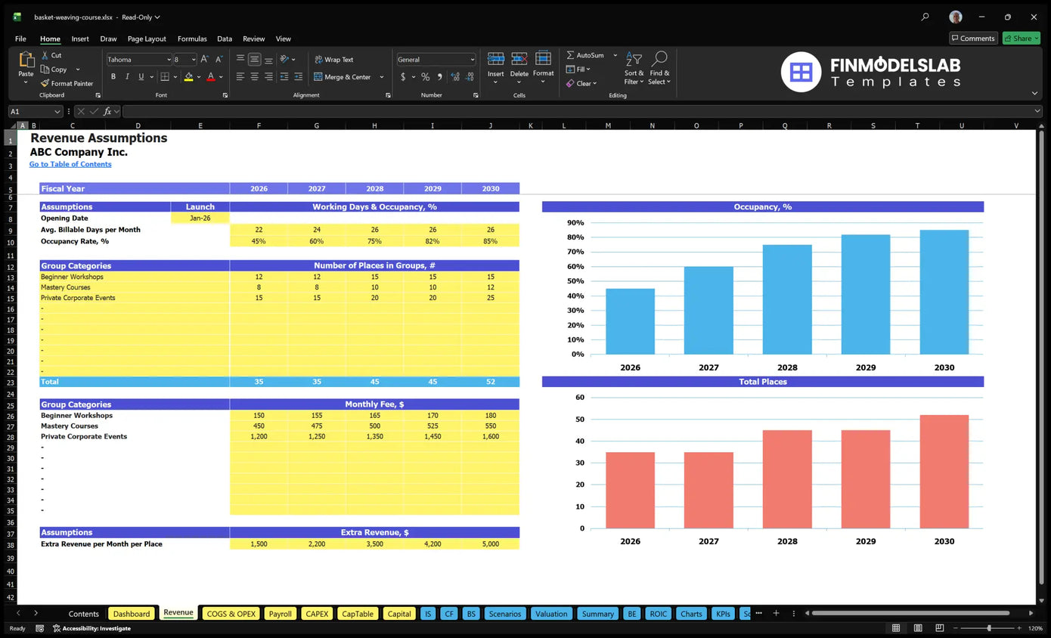The height and width of the screenshot is (638, 1051).
Task: Apply accounting dollar number format
Action: (x=404, y=76)
